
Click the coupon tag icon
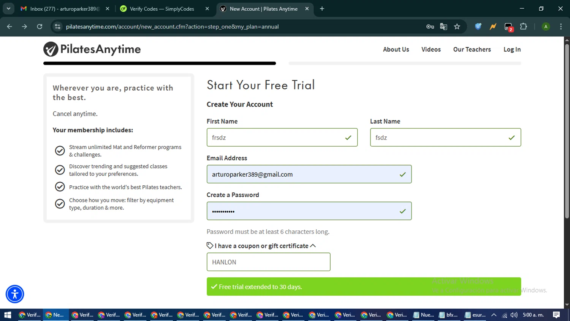point(210,246)
